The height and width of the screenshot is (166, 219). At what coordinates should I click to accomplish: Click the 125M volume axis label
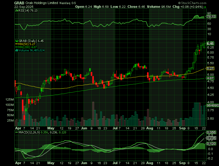pos(10,100)
